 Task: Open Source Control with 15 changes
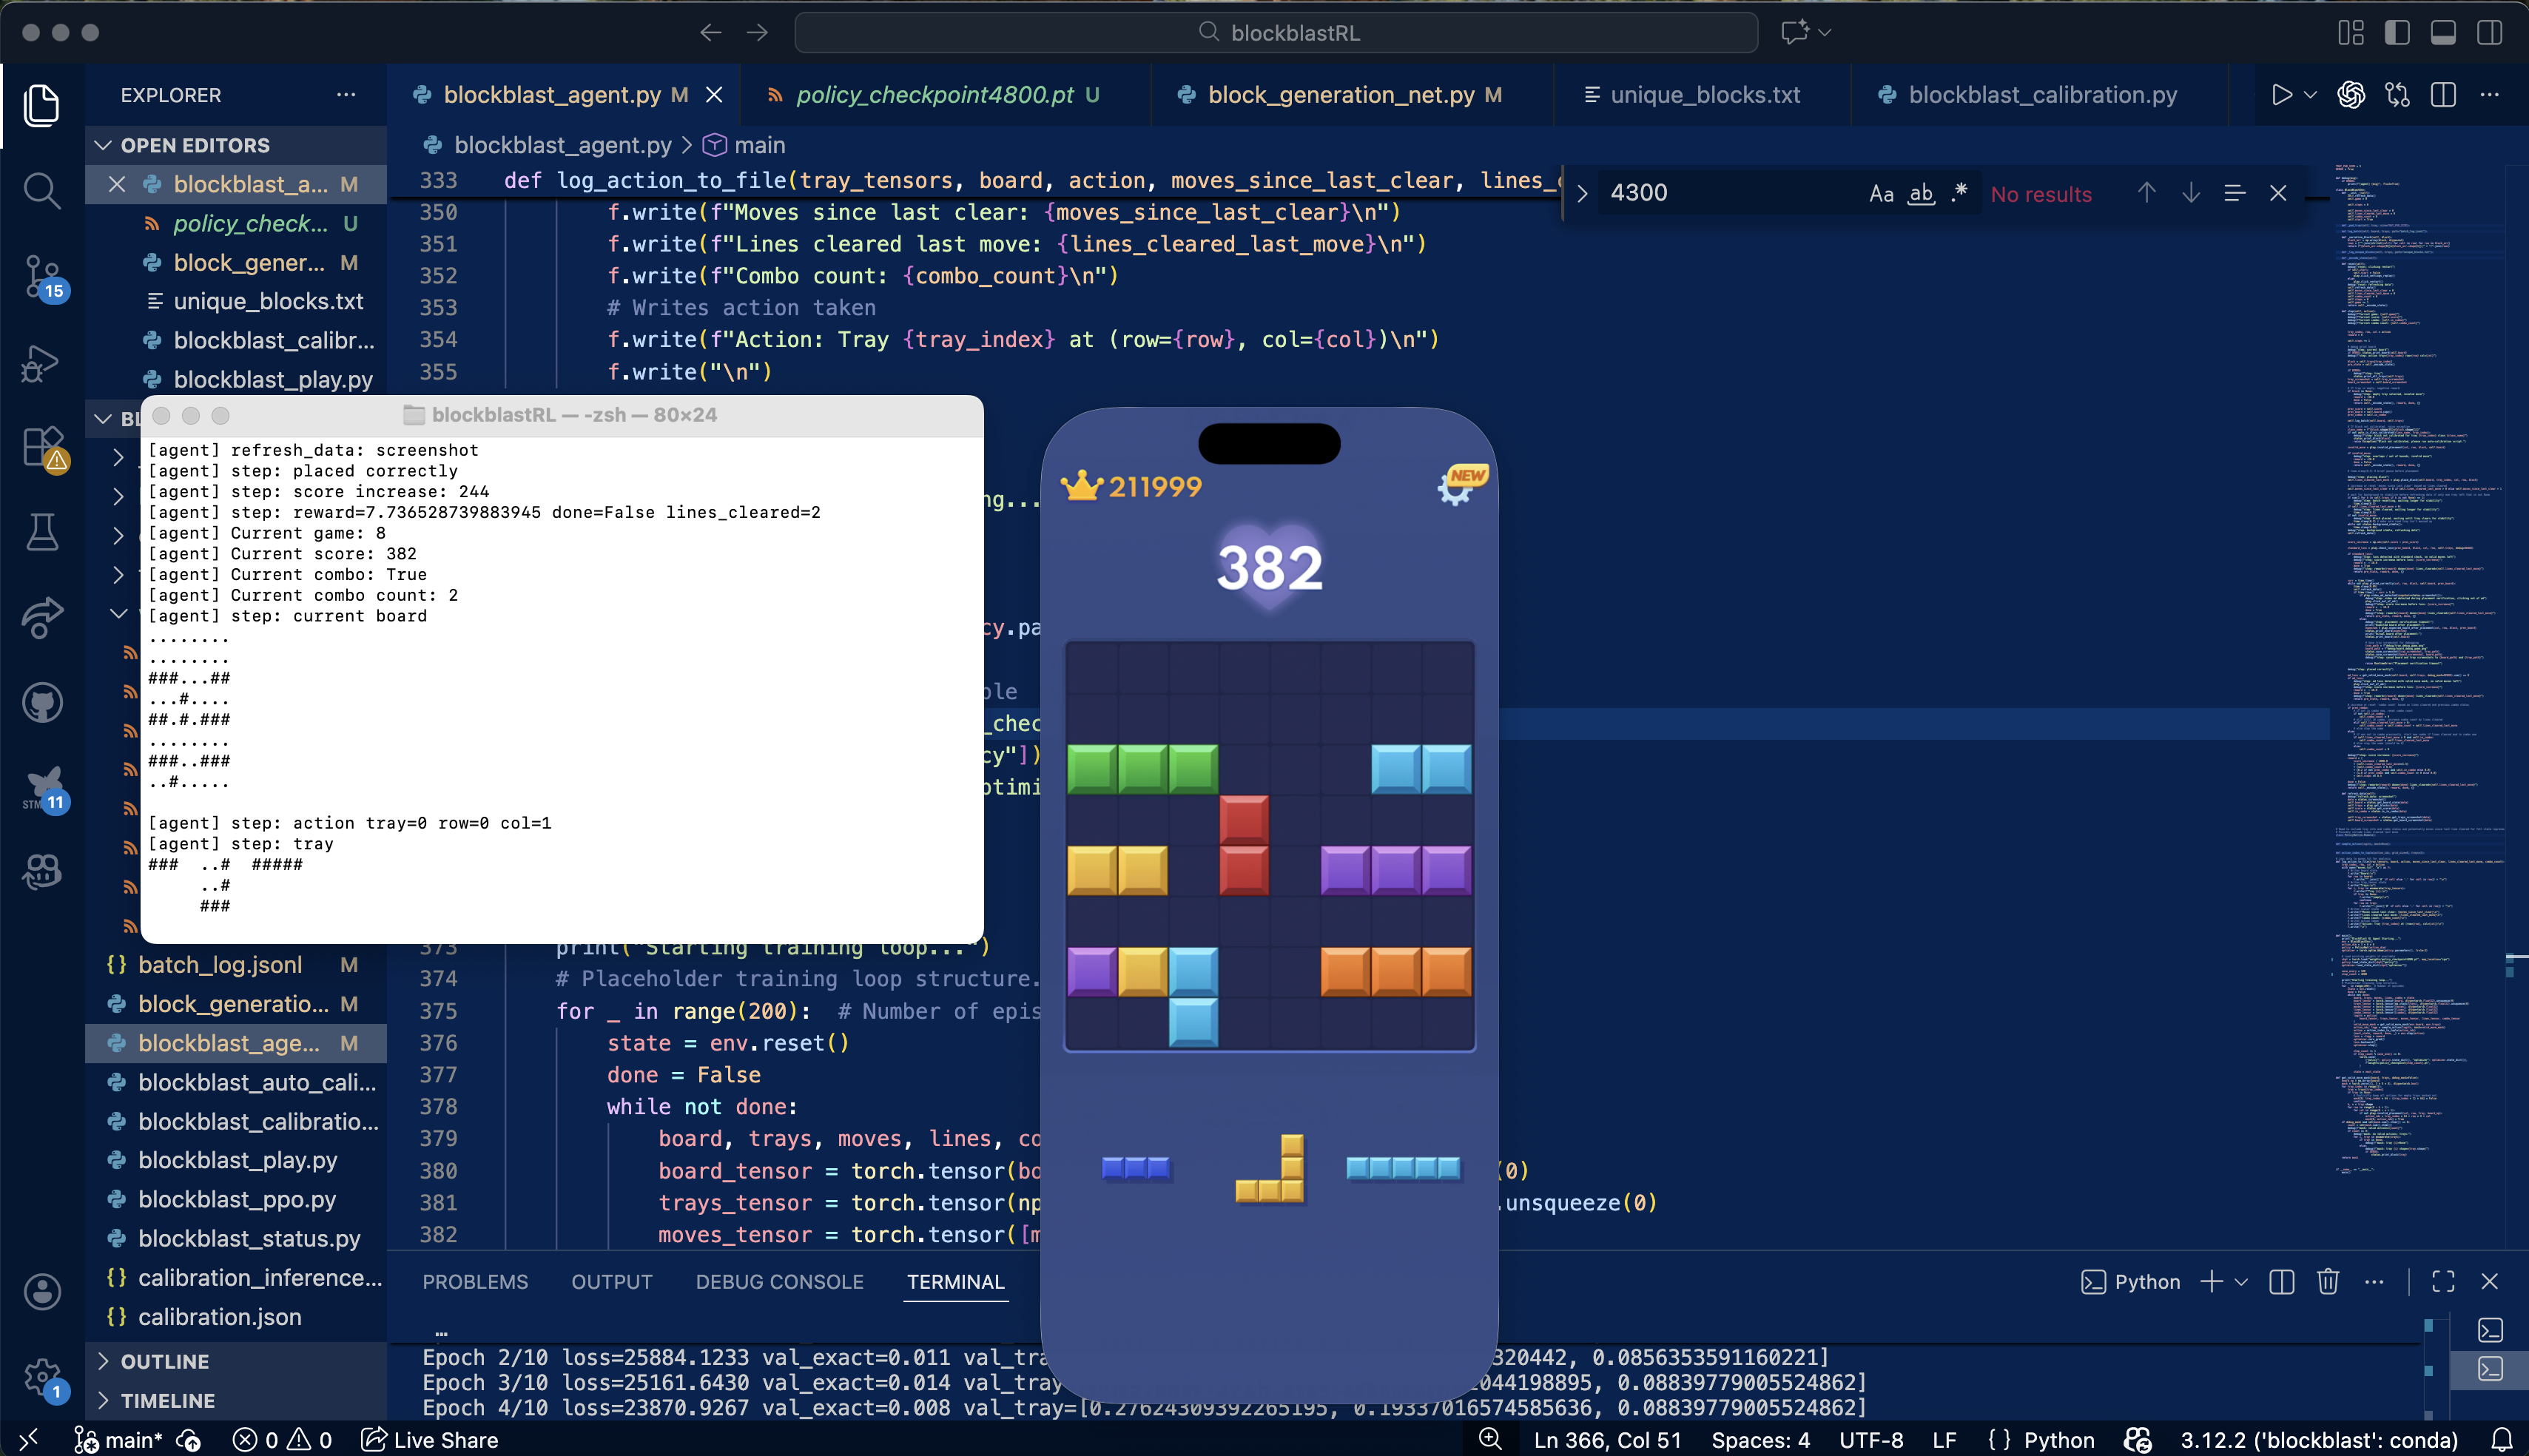coord(41,277)
